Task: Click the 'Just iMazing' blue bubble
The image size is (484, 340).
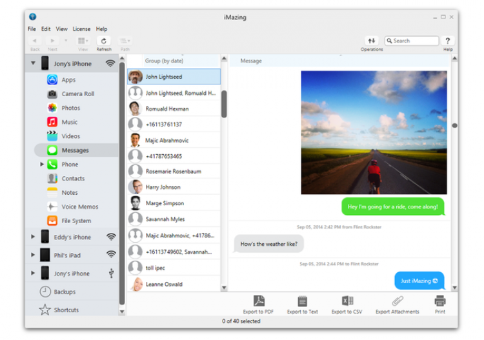Action: click(419, 281)
